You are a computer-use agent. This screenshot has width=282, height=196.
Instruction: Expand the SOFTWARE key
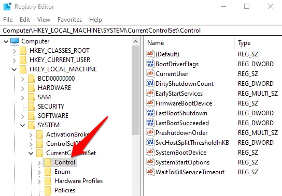23,116
